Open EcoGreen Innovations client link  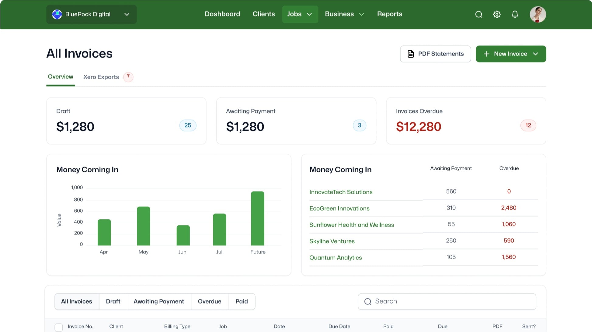pyautogui.click(x=339, y=208)
